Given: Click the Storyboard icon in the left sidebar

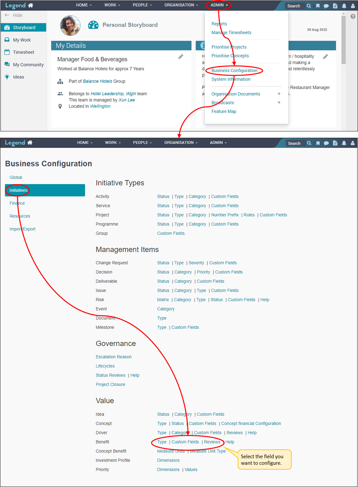Looking at the screenshot, I should tap(7, 28).
